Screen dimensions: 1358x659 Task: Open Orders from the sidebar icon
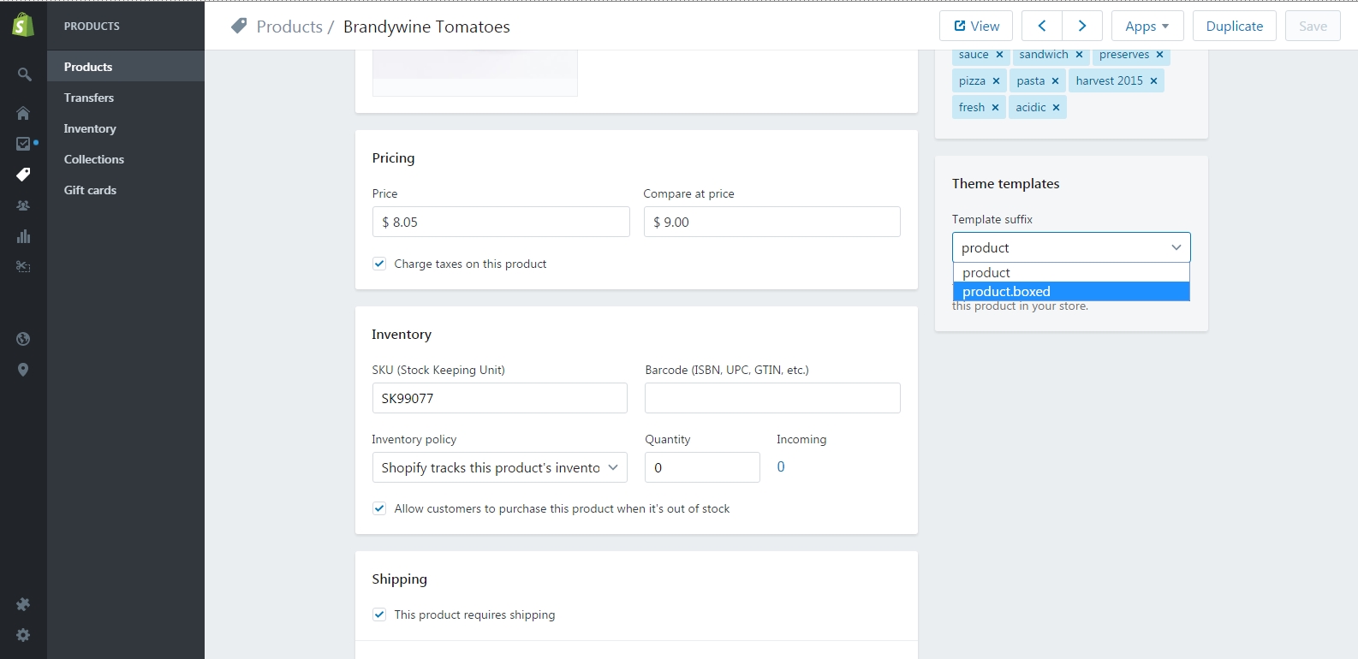[x=23, y=144]
